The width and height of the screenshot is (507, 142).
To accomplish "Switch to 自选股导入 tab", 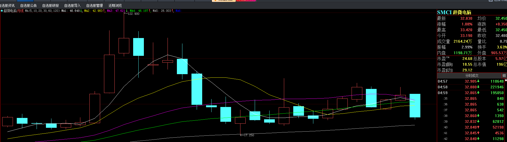I will tap(72, 5).
